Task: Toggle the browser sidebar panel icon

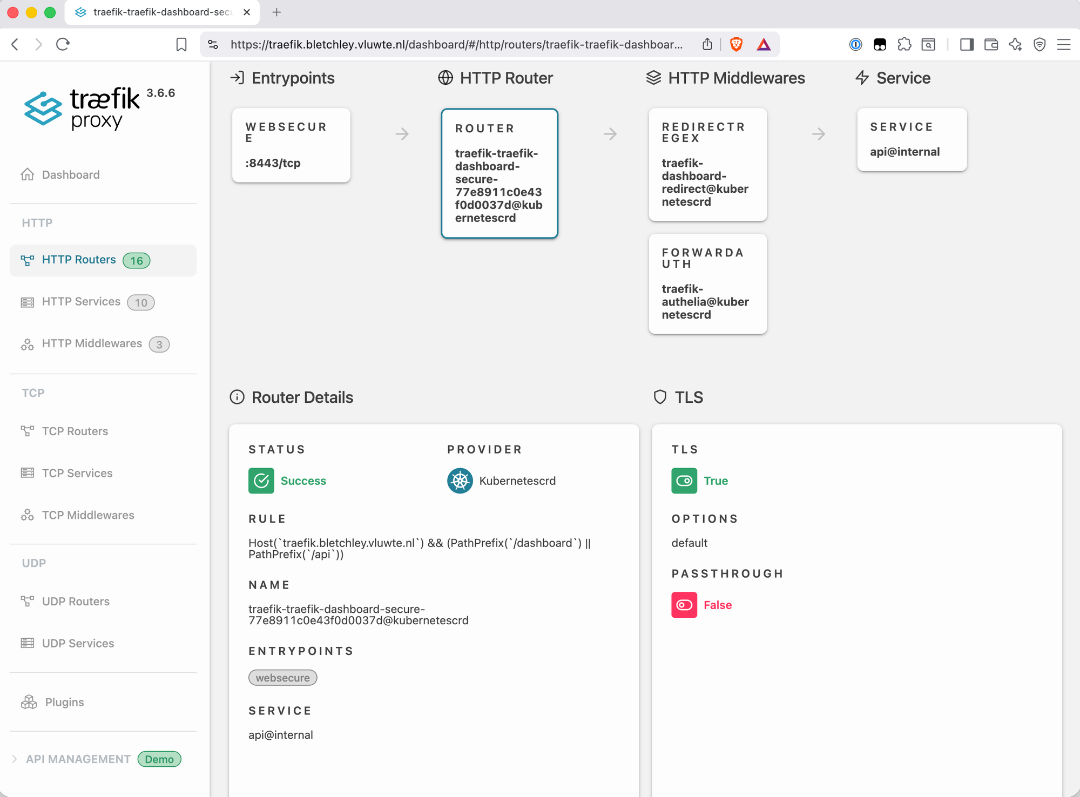Action: point(967,44)
